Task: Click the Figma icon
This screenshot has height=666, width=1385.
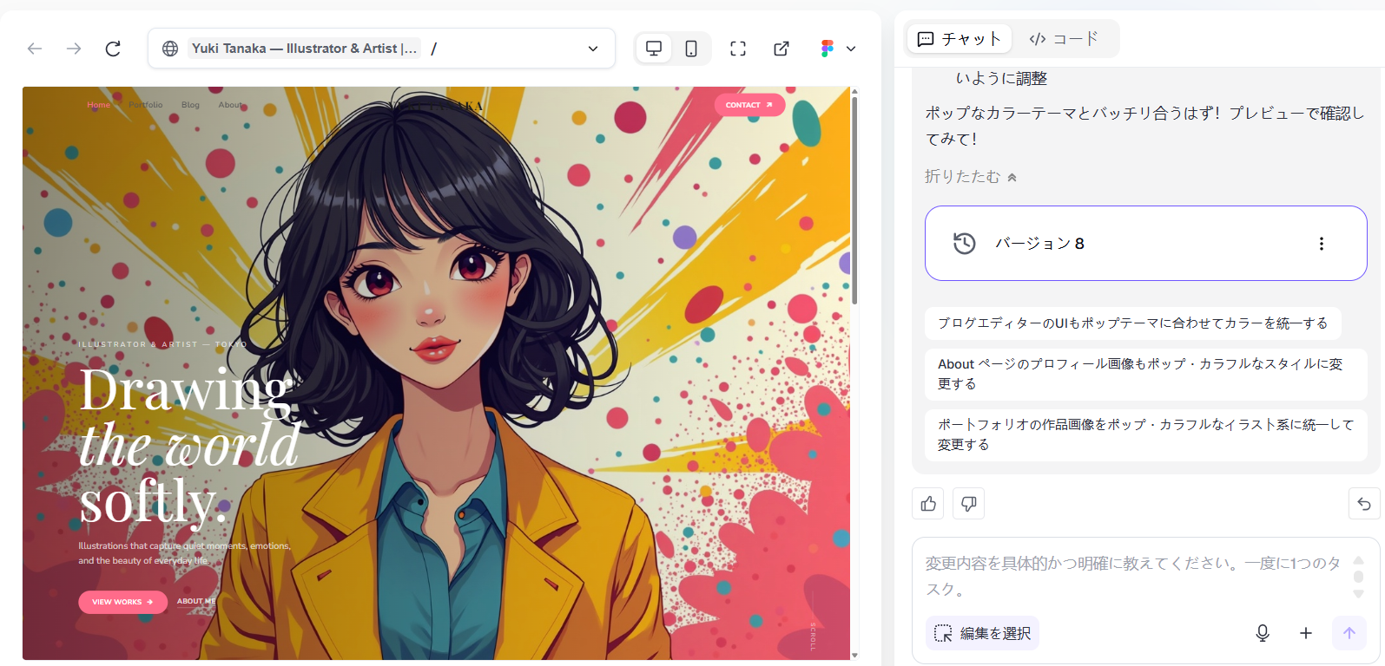Action: (x=827, y=49)
